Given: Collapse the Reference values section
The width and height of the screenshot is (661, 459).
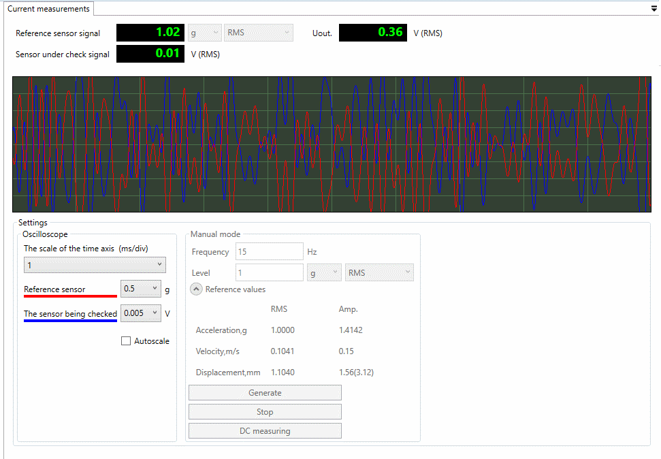Looking at the screenshot, I should click(x=196, y=289).
